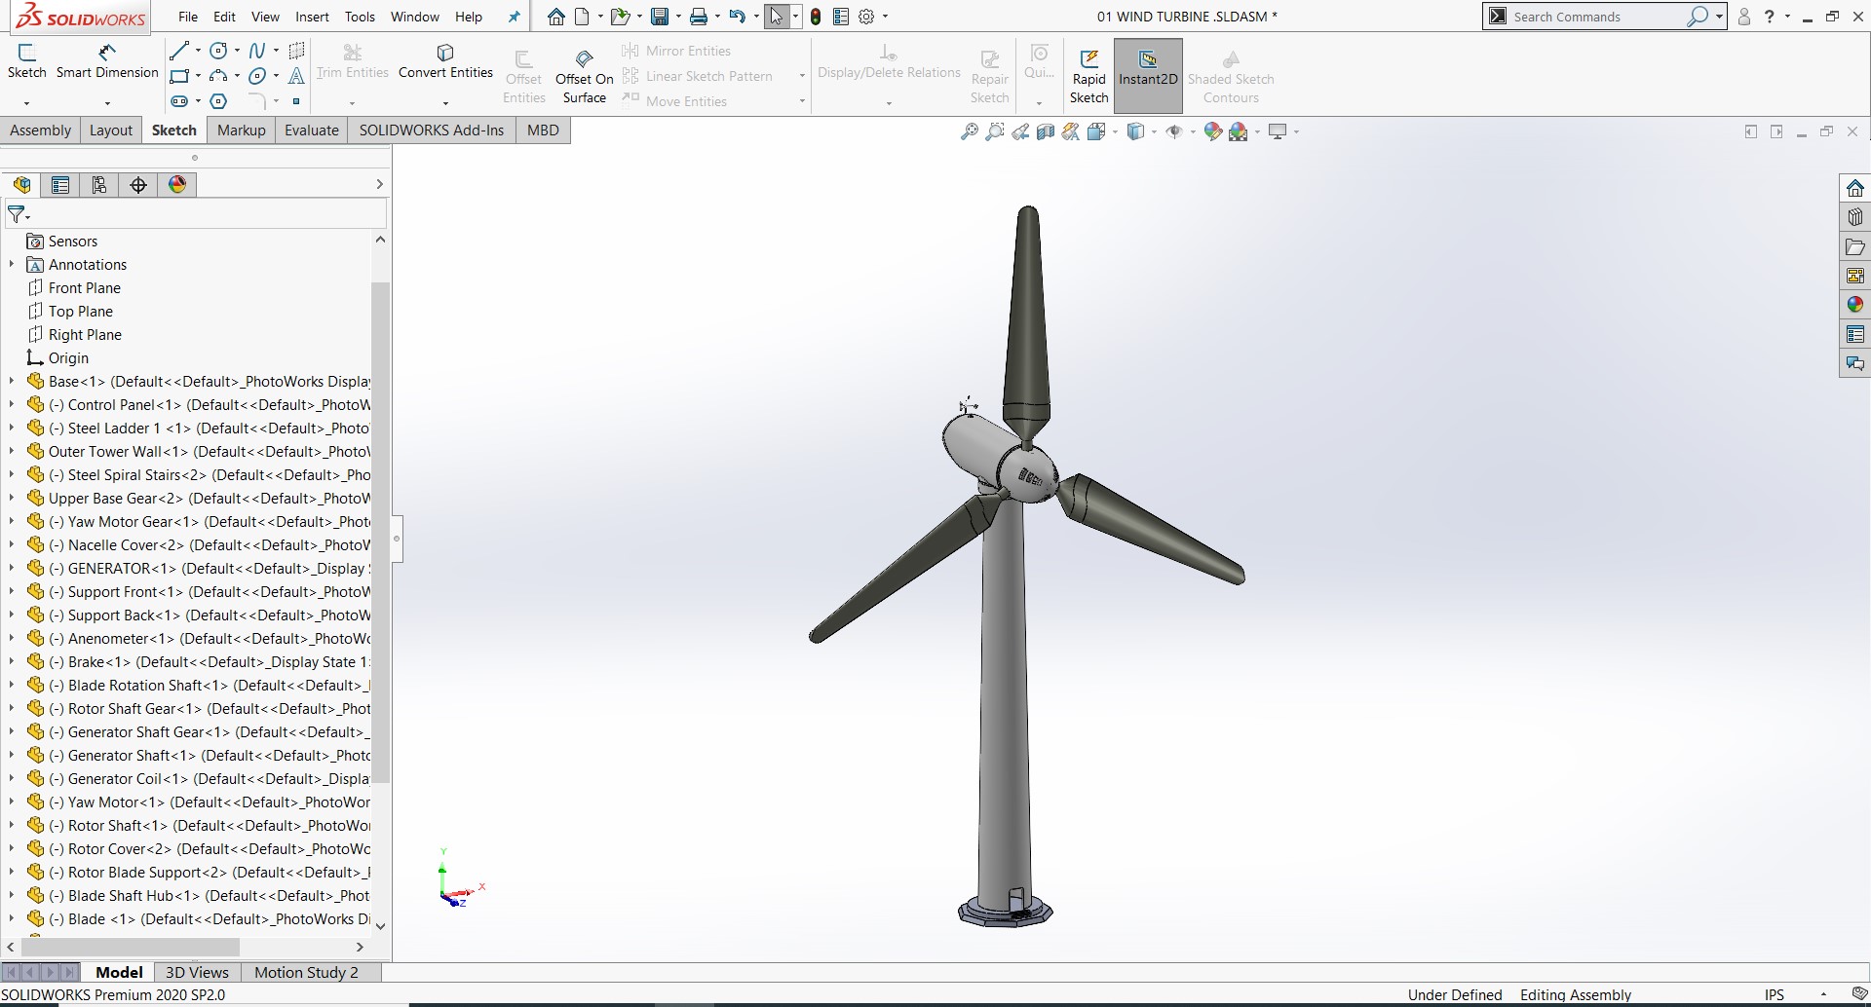Viewport: 1871px width, 1007px height.
Task: Click the Appearances icon in task pane
Action: 1855,305
